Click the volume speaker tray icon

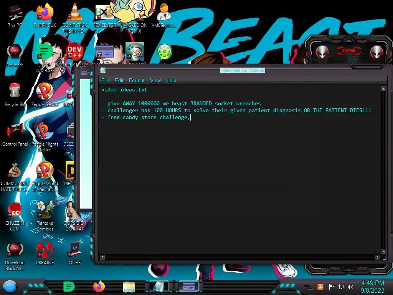tap(350, 287)
